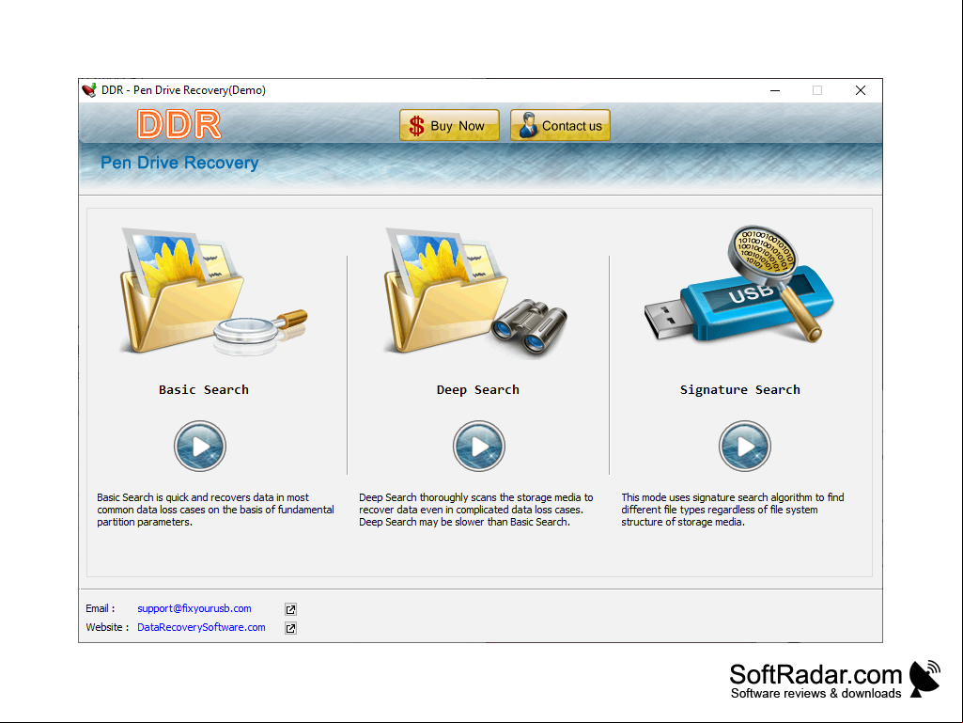Viewport: 963px width, 723px height.
Task: Click the Contact us button
Action: [560, 125]
